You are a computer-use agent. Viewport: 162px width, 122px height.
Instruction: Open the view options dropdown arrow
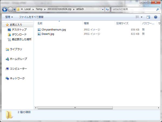[x=141, y=17]
